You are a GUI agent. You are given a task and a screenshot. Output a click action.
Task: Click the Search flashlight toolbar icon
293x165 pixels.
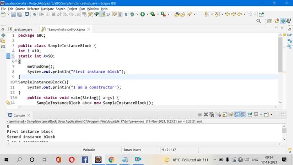tap(189, 14)
